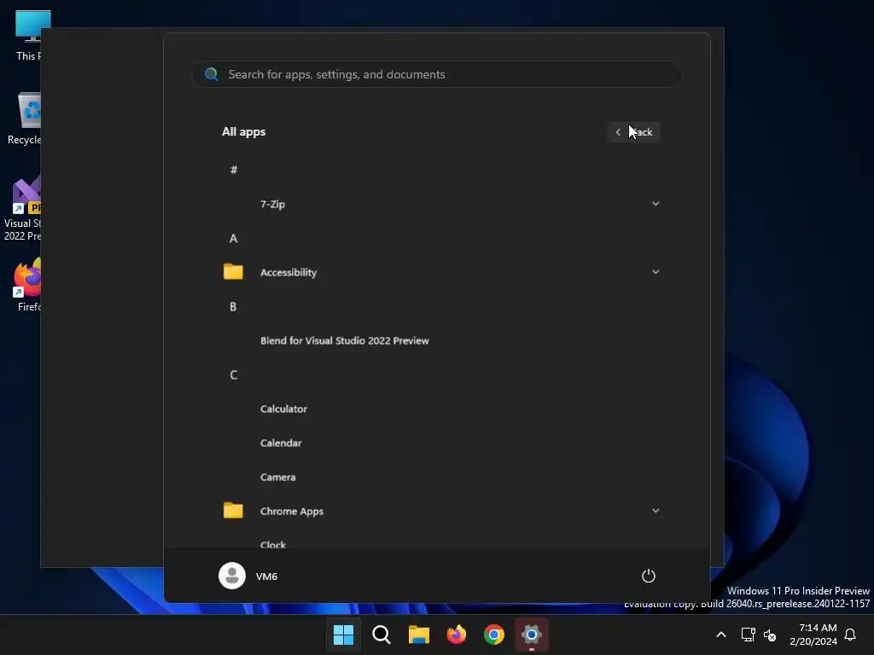Launch File Explorer from the taskbar
The height and width of the screenshot is (655, 874).
(418, 635)
